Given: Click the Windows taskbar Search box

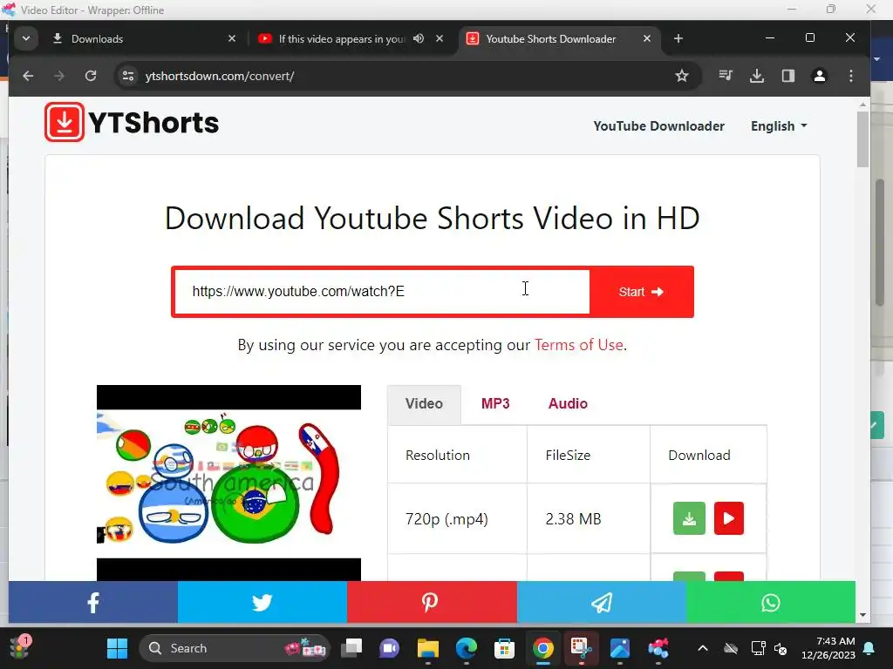Looking at the screenshot, I should (x=234, y=648).
